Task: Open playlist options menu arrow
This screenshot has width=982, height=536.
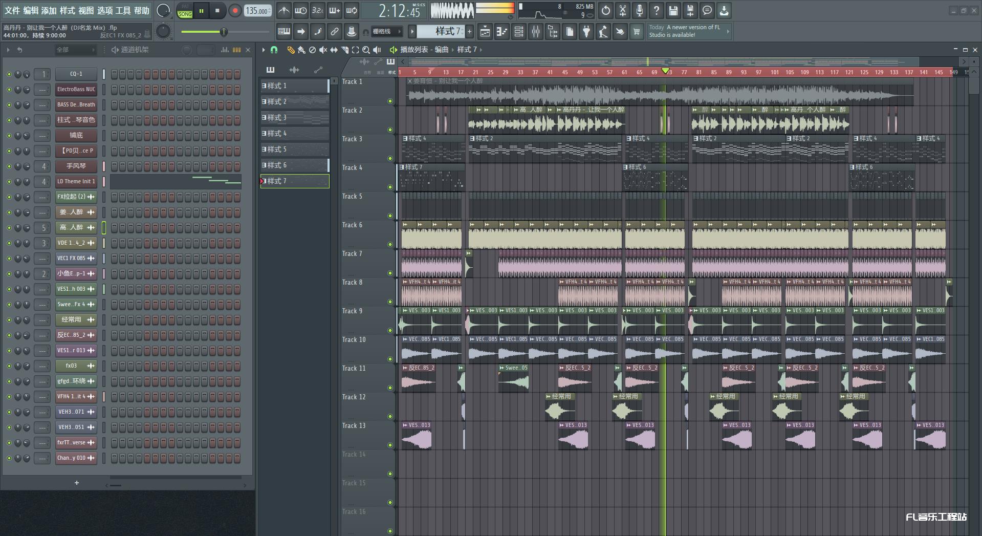Action: [x=264, y=50]
